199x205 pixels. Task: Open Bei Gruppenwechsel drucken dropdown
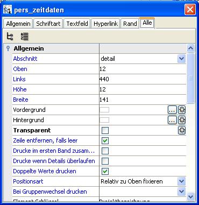(181, 192)
